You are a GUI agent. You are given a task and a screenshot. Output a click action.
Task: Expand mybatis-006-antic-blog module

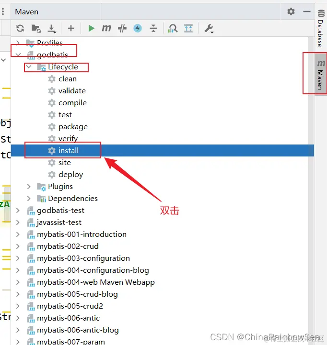pos(18,330)
